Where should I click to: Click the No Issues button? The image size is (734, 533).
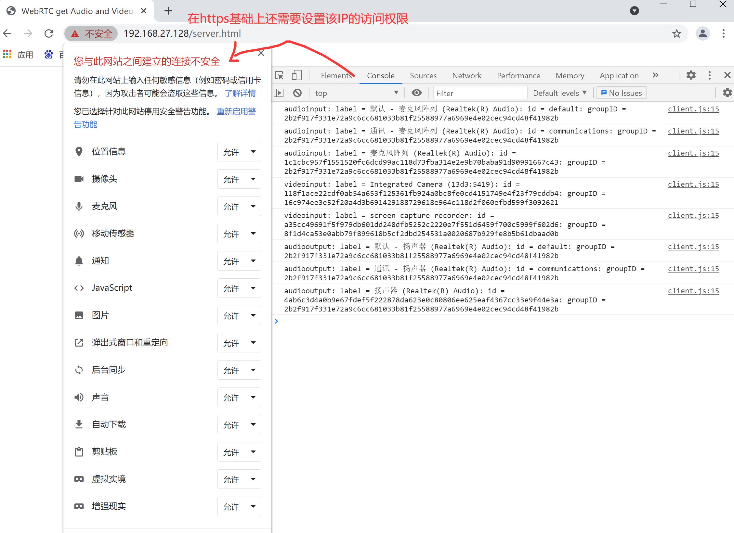[x=621, y=93]
